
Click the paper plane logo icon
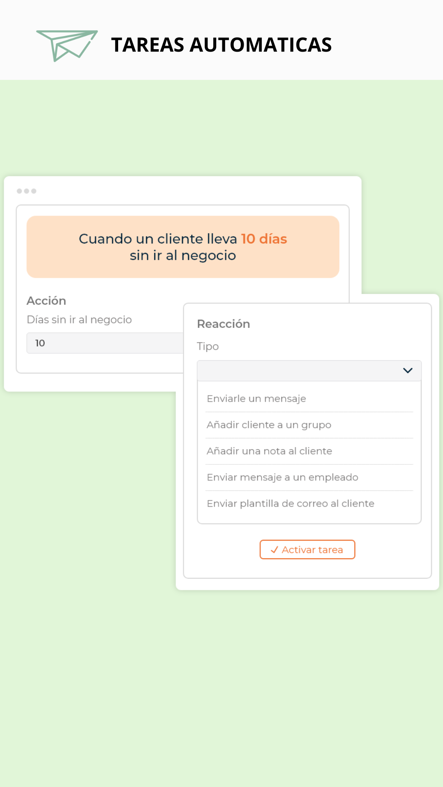[67, 45]
